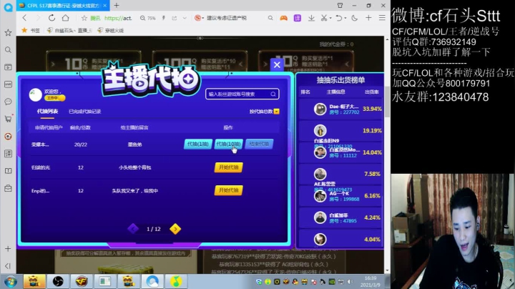
Task: Click the 代抽(10抽) button
Action: click(229, 144)
